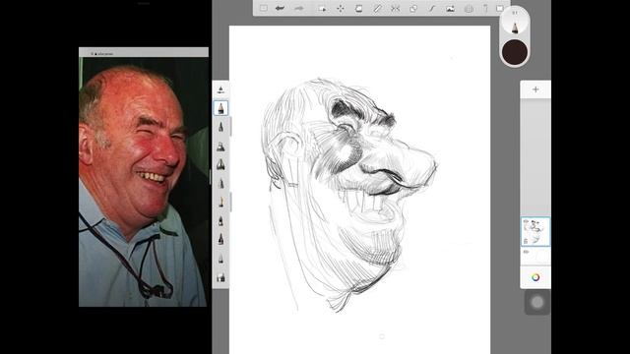This screenshot has width=630, height=354.
Task: Open the color wheel editor
Action: (x=535, y=277)
